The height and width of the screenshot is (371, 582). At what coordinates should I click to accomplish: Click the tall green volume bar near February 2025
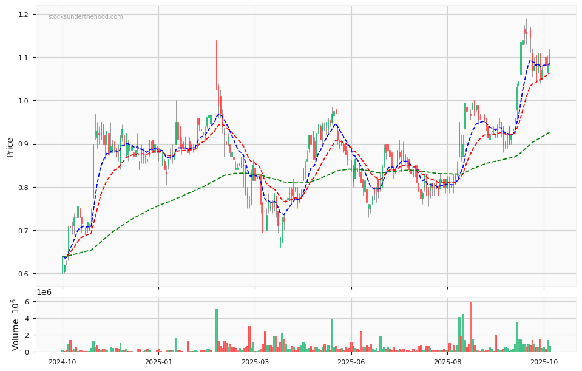(x=217, y=330)
